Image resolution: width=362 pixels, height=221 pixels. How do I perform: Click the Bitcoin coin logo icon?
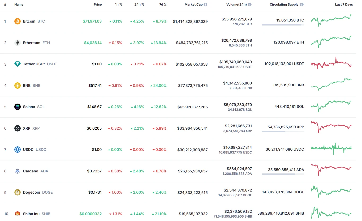click(17, 21)
